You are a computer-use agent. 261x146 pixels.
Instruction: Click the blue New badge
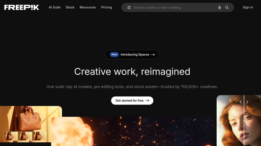coord(114,55)
